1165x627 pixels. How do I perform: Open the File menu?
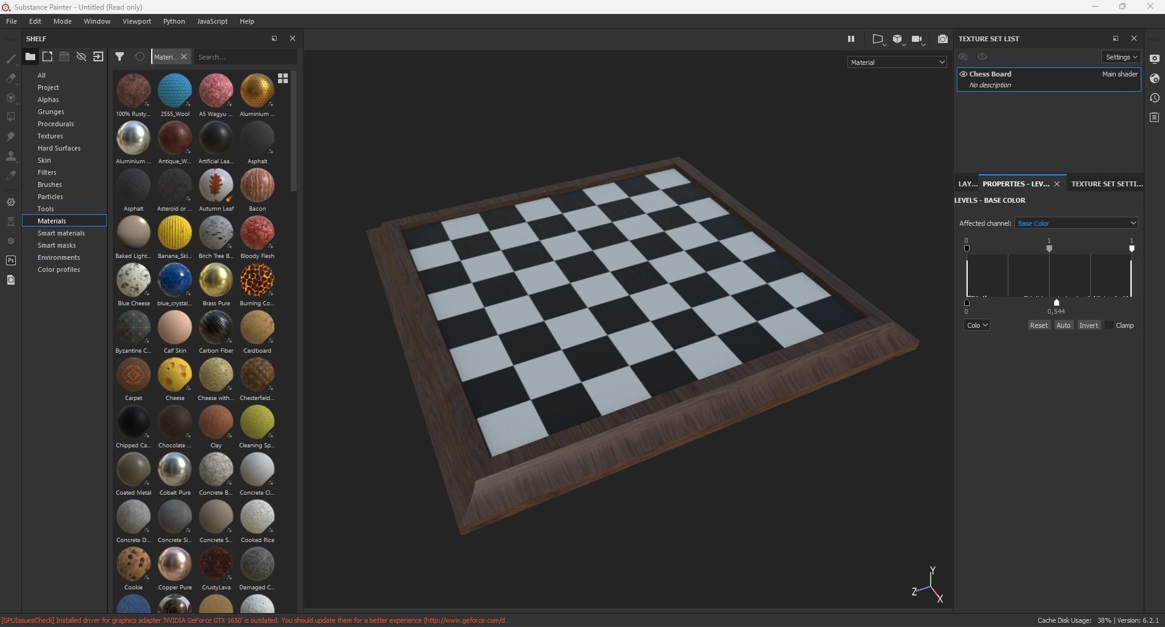click(x=12, y=21)
